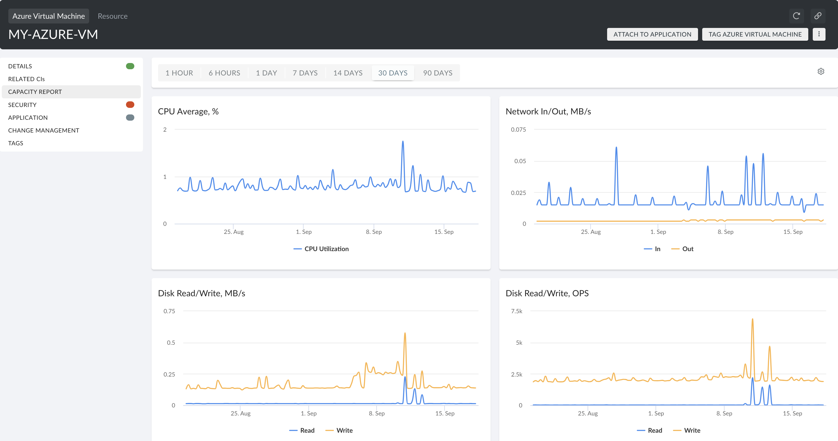Click the share link icon top right
838x441 pixels.
click(818, 16)
